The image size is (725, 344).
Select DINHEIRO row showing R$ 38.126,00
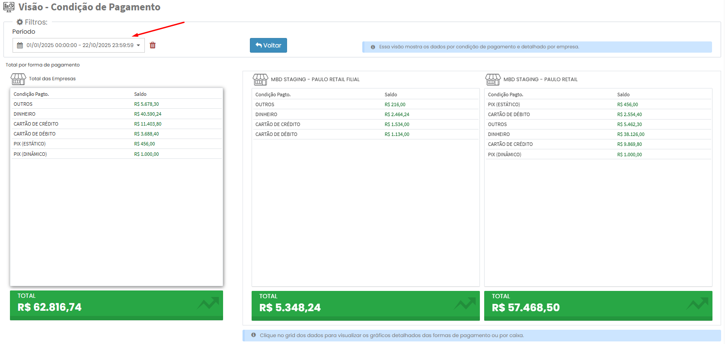(598, 134)
